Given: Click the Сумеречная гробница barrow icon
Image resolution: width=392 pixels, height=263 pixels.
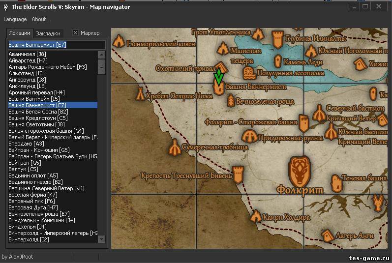Looking at the screenshot, I should coord(175,147).
